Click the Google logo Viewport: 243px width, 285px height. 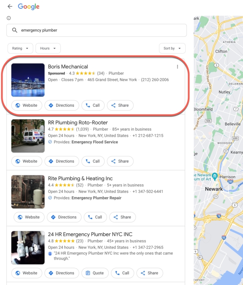pyautogui.click(x=28, y=7)
